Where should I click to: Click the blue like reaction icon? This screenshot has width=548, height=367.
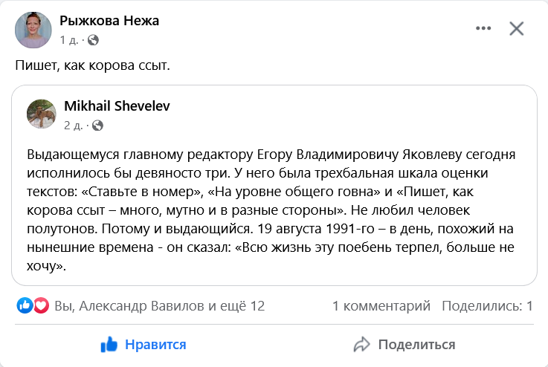click(x=25, y=305)
